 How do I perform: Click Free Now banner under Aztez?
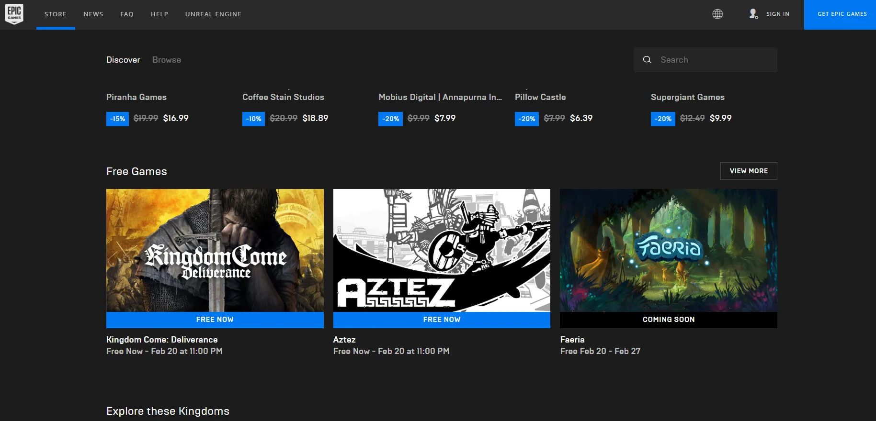pos(442,320)
